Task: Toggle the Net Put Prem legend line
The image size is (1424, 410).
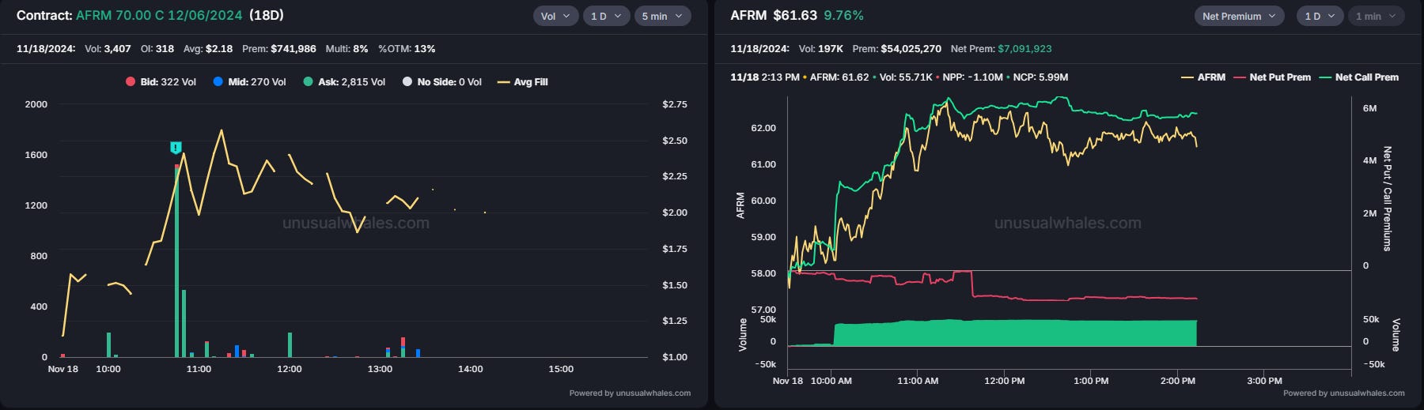Action: pyautogui.click(x=1272, y=77)
